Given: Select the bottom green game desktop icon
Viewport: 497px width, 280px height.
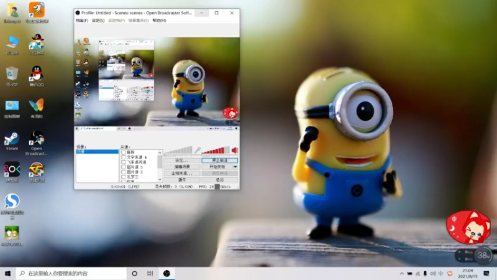Looking at the screenshot, I should pyautogui.click(x=12, y=236).
